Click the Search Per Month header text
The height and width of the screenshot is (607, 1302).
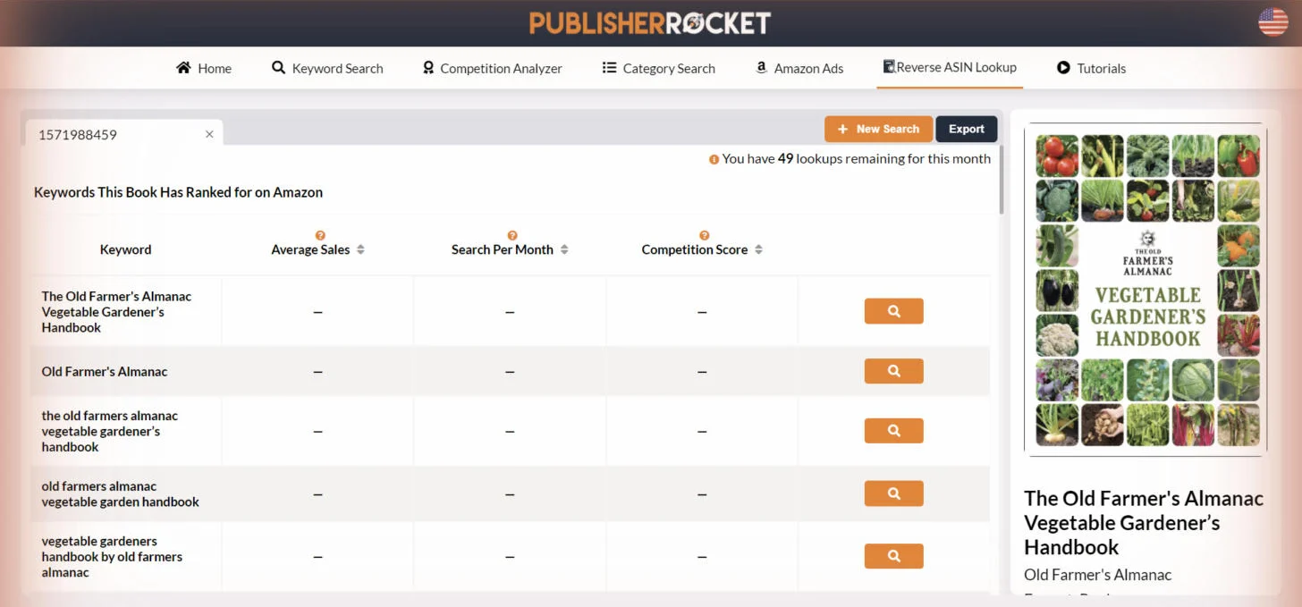(502, 249)
